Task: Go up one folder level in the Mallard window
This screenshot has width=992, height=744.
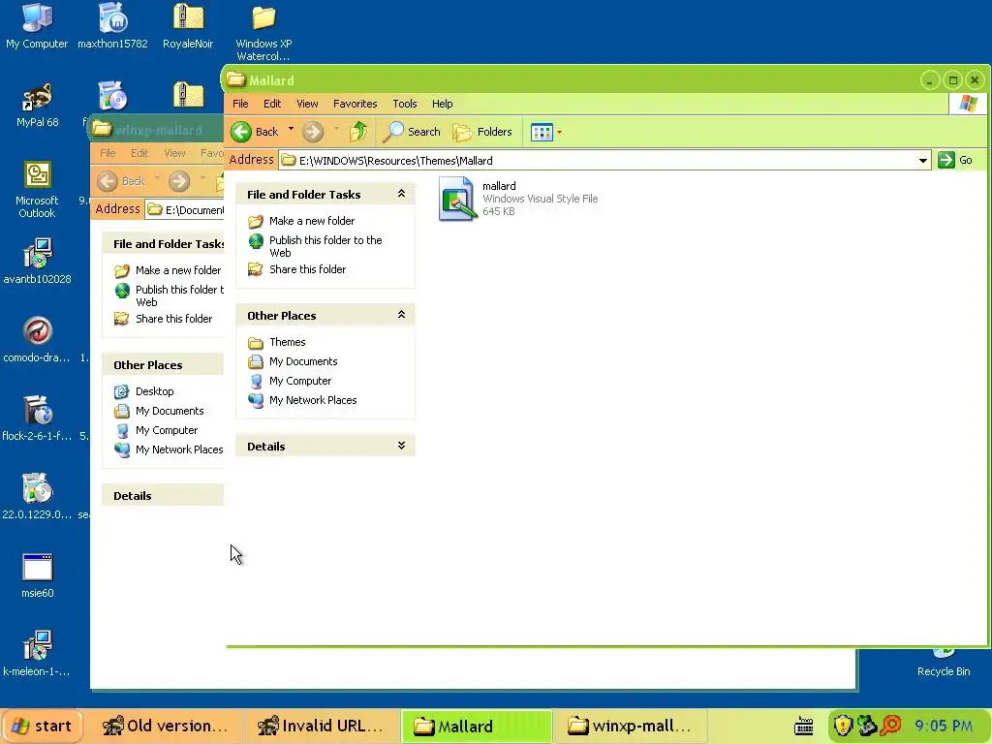Action: click(x=358, y=131)
